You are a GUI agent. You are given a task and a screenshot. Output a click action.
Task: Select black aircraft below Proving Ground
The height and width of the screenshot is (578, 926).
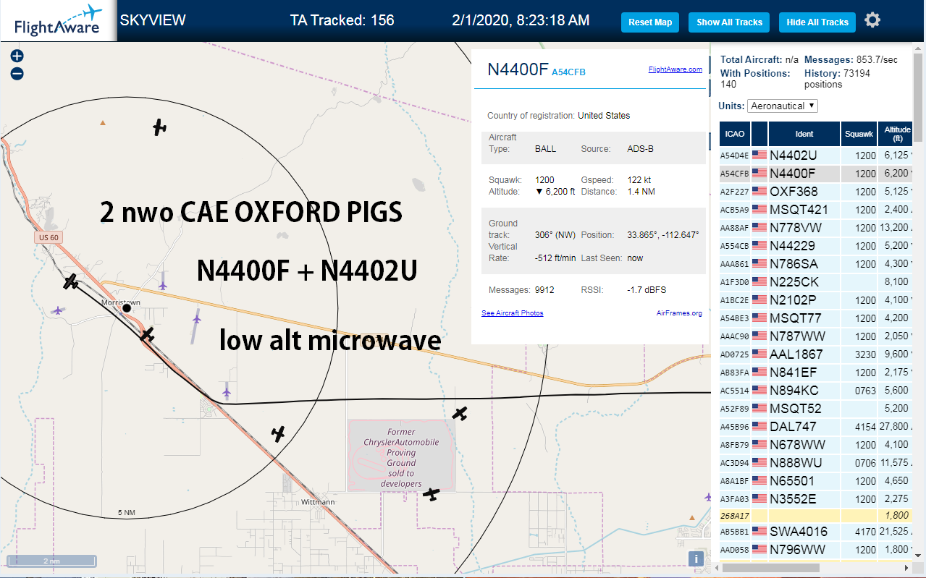pyautogui.click(x=432, y=494)
